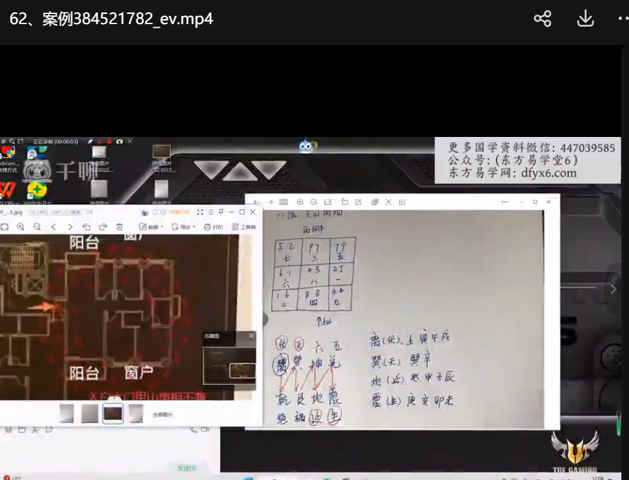
Task: Zoom out on the floor plan image
Action: pos(37,227)
